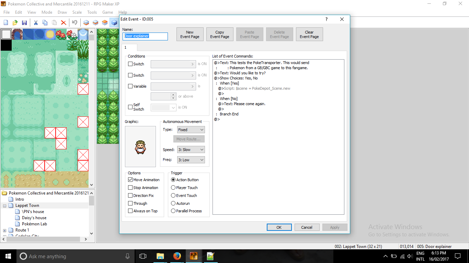Pick the blank white tile in the tileset
This screenshot has height=263, width=469.
6,34
